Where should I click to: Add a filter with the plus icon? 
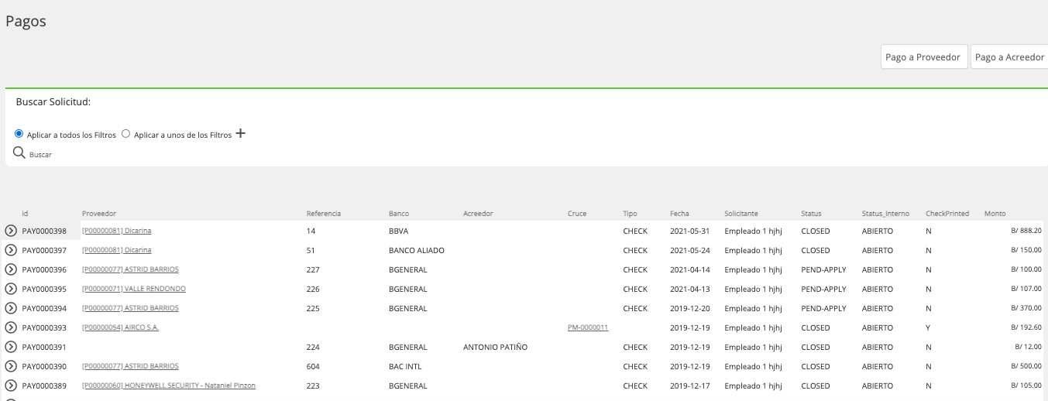240,133
